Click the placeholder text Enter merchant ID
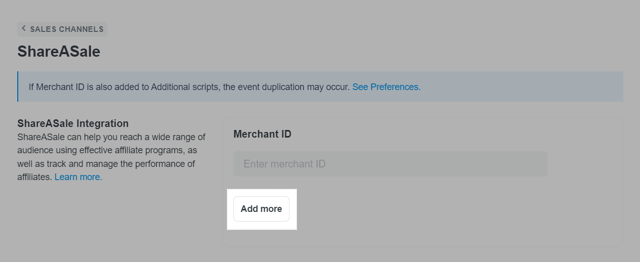 point(285,164)
